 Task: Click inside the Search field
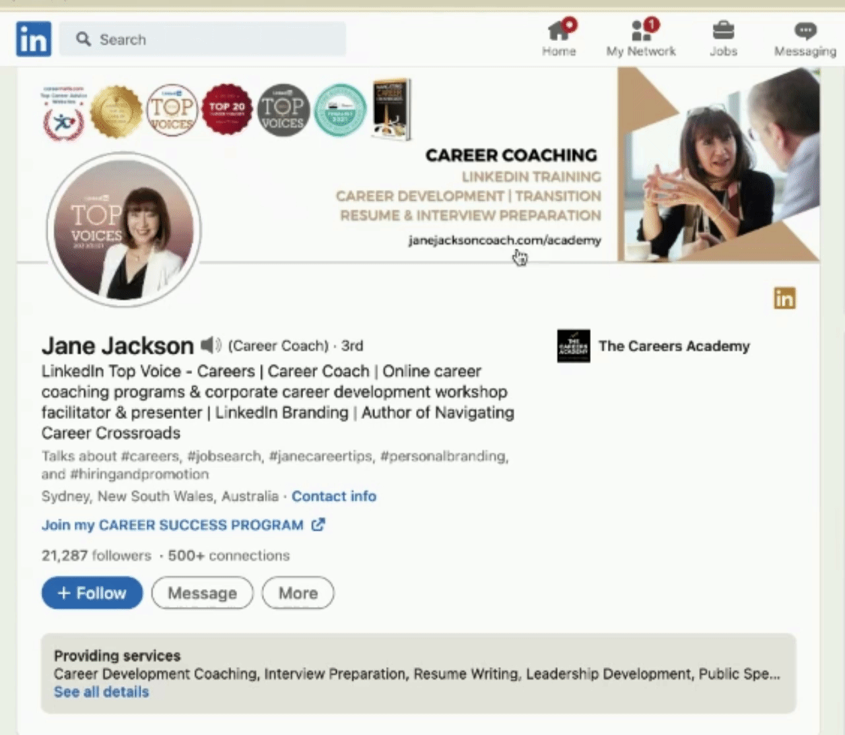[x=198, y=39]
